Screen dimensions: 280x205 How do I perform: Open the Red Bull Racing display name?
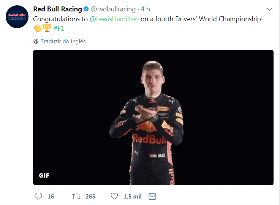[x=57, y=9]
